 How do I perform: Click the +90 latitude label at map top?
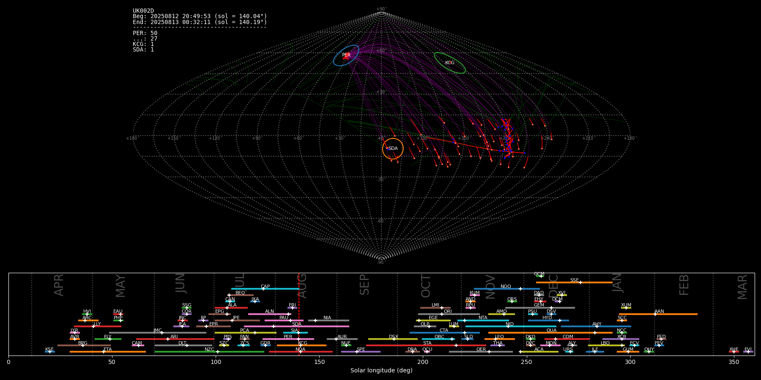[381, 9]
